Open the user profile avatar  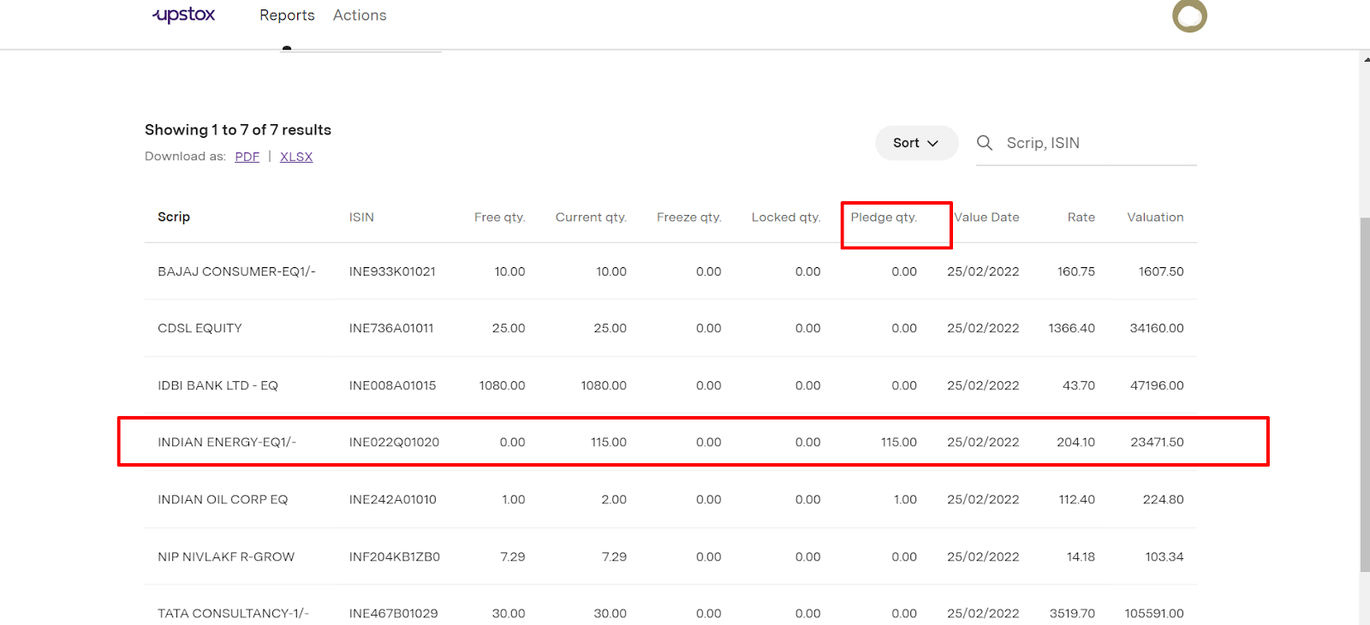point(1189,15)
